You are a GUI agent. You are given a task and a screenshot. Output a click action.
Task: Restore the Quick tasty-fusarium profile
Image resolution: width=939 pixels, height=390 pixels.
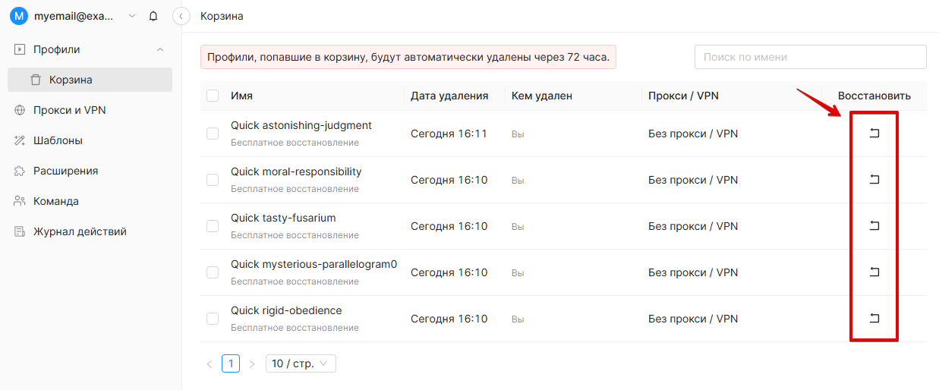click(874, 226)
